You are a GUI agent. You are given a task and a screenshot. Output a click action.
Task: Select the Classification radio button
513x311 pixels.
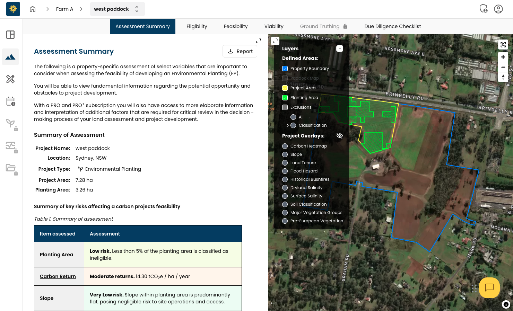293,125
